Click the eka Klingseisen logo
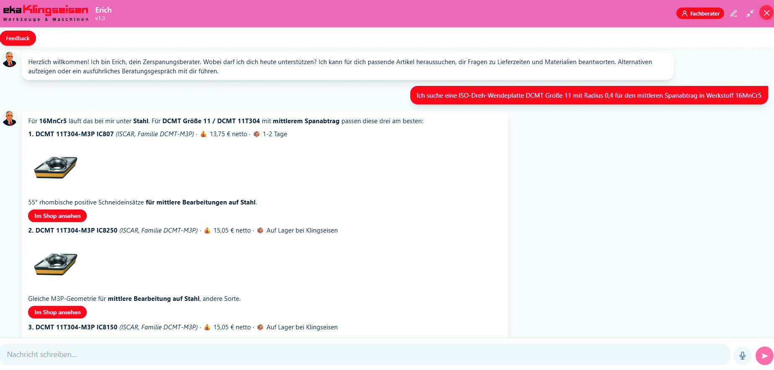 click(46, 13)
